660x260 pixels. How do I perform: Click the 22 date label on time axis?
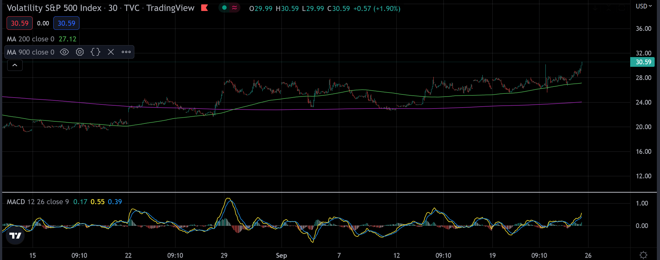tap(128, 255)
